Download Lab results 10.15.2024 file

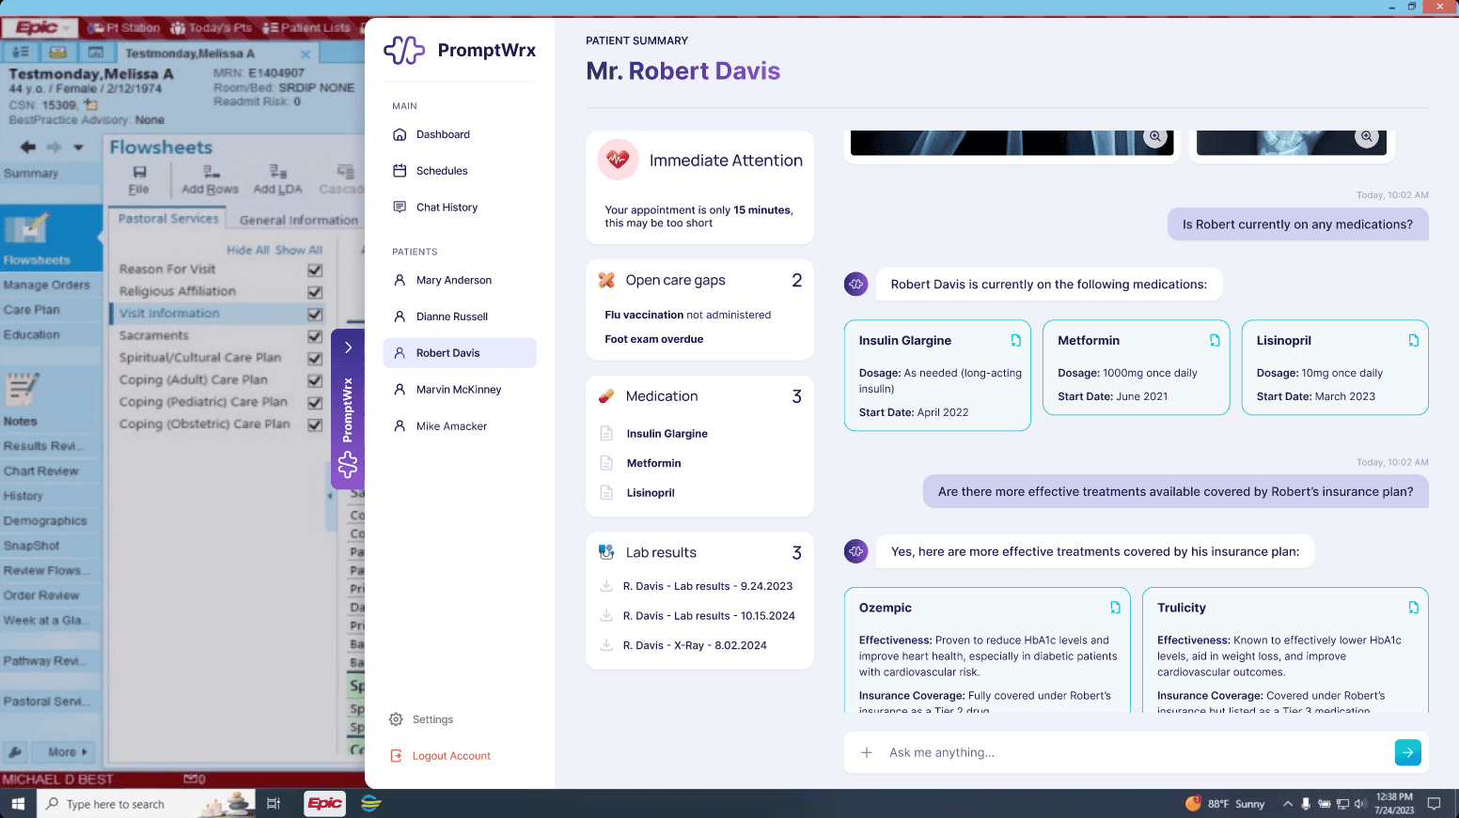[606, 616]
